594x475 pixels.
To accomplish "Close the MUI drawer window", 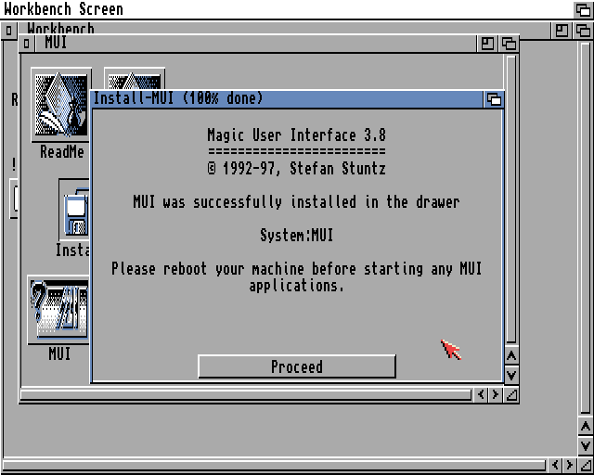I will tap(27, 44).
